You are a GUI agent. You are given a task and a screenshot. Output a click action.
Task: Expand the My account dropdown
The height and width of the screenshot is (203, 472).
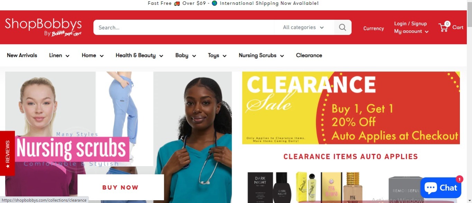pos(411,31)
